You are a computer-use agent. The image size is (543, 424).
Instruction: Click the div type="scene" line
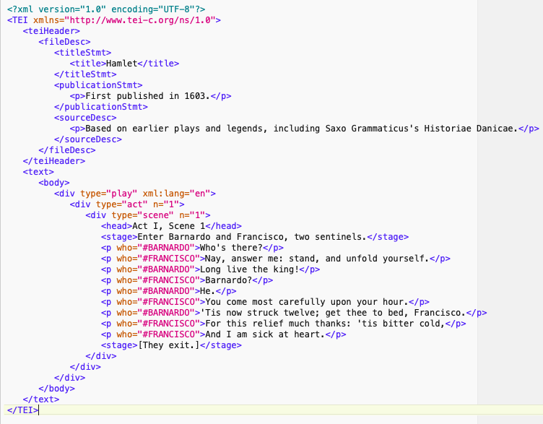pyautogui.click(x=148, y=215)
